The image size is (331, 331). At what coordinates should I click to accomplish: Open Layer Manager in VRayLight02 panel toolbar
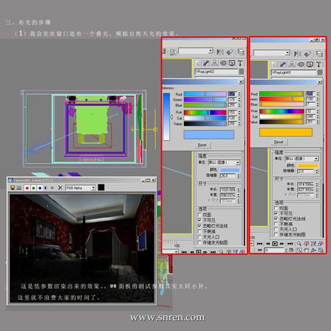point(240,52)
